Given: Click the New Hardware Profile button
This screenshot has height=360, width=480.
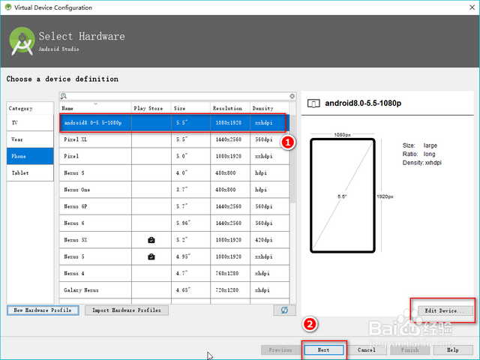Looking at the screenshot, I should coord(43,310).
